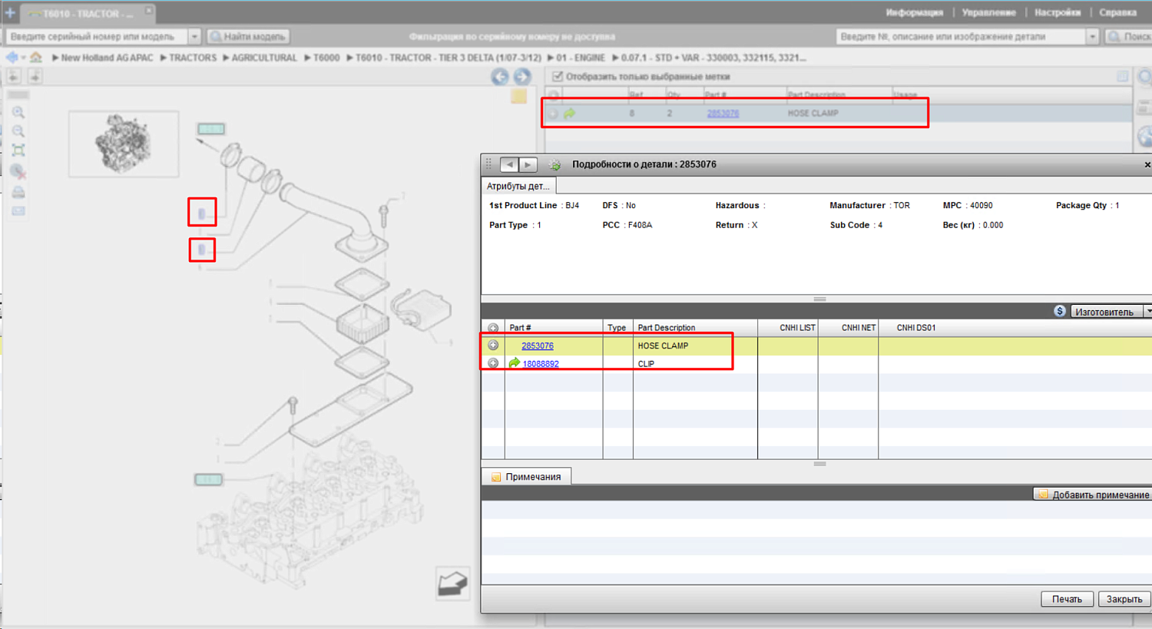Image resolution: width=1152 pixels, height=629 pixels.
Task: Click the green arrow icon in the HOSE CLAMP list row
Action: coord(570,114)
